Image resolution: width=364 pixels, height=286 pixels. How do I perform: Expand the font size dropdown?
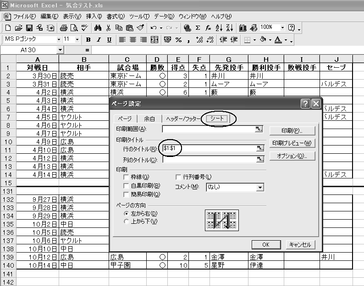point(77,40)
